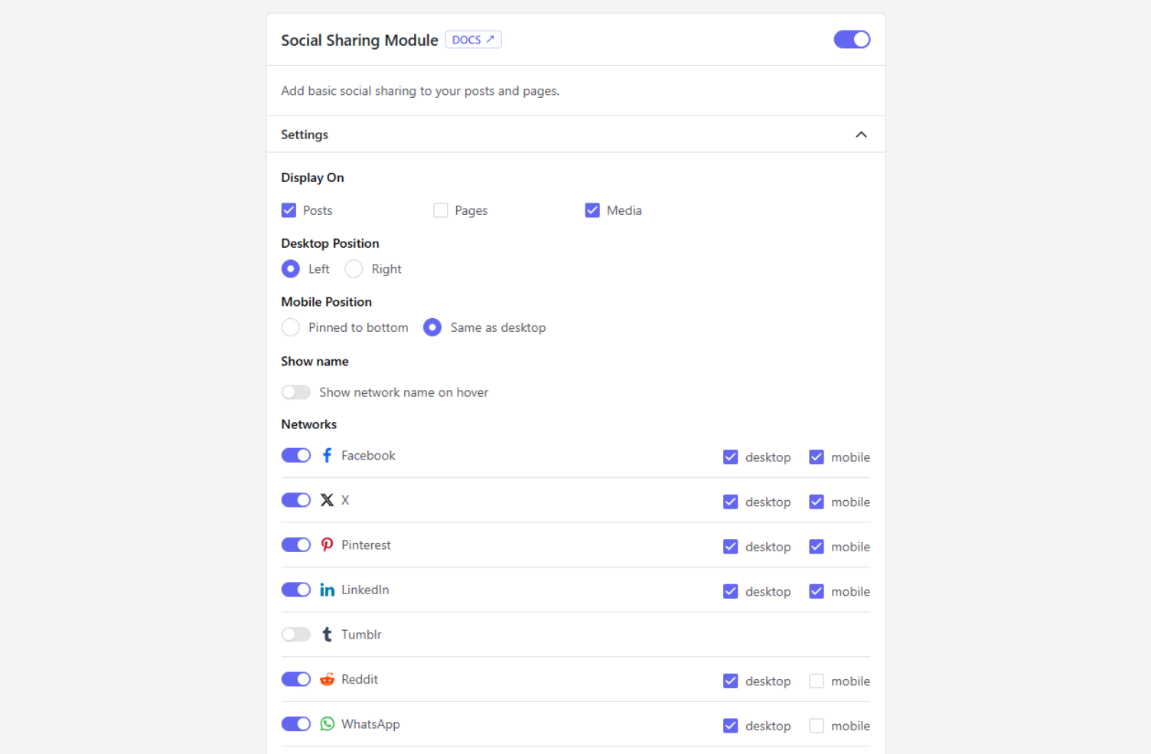Check the Pages display checkbox
The image size is (1151, 754).
440,210
